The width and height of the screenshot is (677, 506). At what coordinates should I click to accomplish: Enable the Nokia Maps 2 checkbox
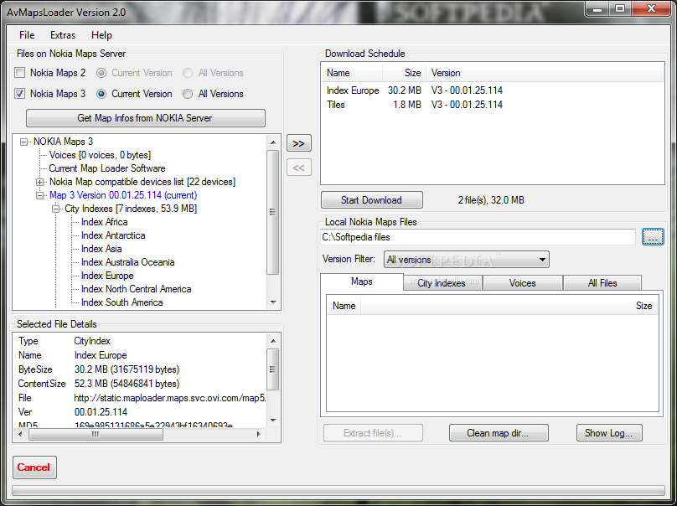click(x=20, y=73)
